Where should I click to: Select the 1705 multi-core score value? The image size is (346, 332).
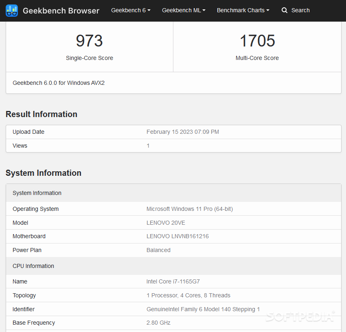(257, 41)
